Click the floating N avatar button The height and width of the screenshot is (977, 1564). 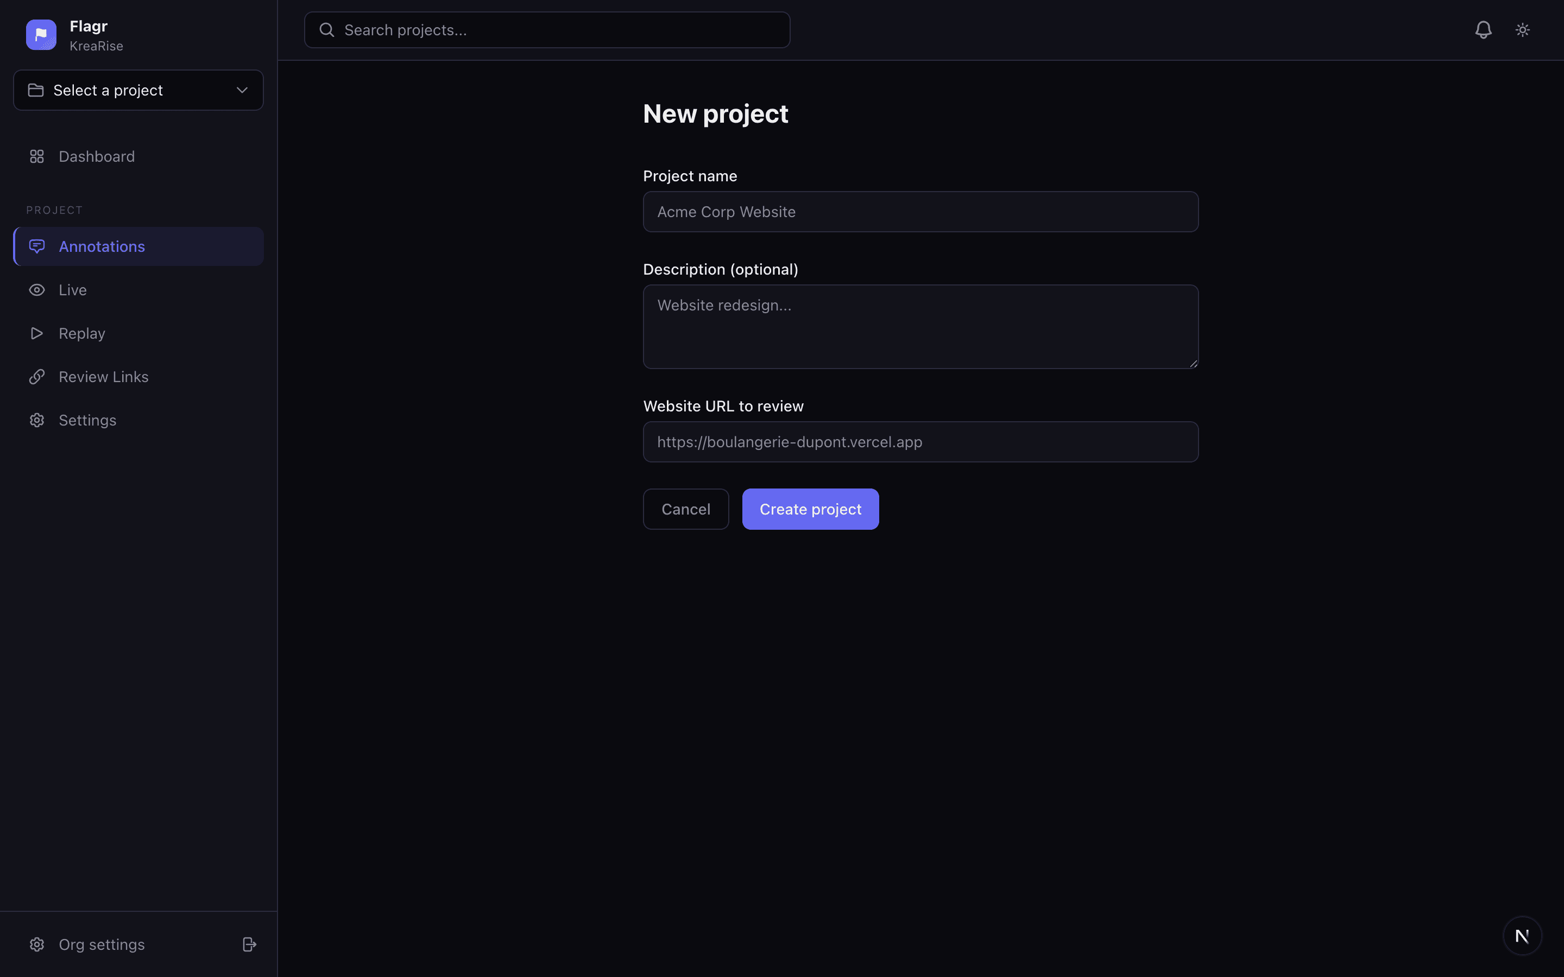(x=1522, y=935)
